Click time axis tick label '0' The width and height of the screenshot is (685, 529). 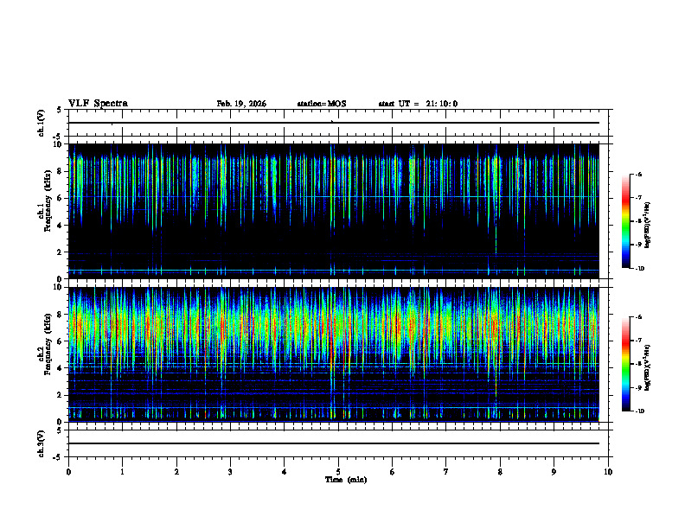(68, 472)
